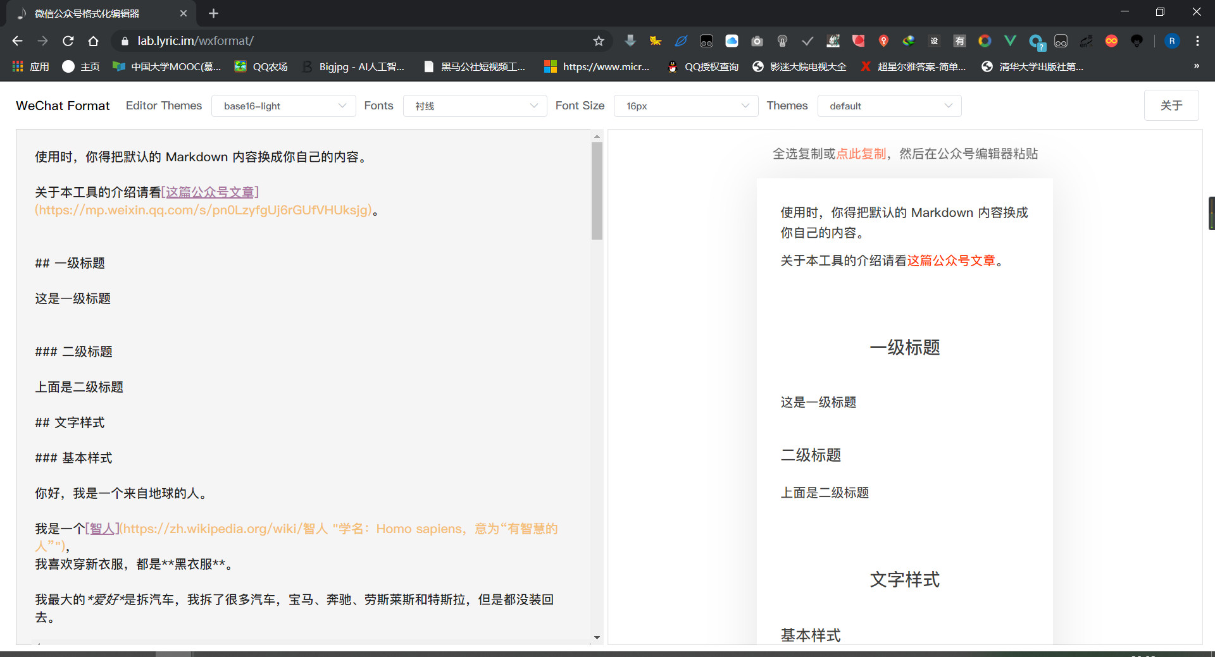Open the Vue devtools extension icon

(x=1010, y=41)
